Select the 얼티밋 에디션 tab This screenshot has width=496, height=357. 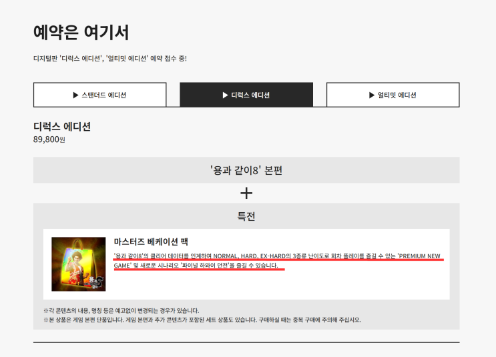393,95
